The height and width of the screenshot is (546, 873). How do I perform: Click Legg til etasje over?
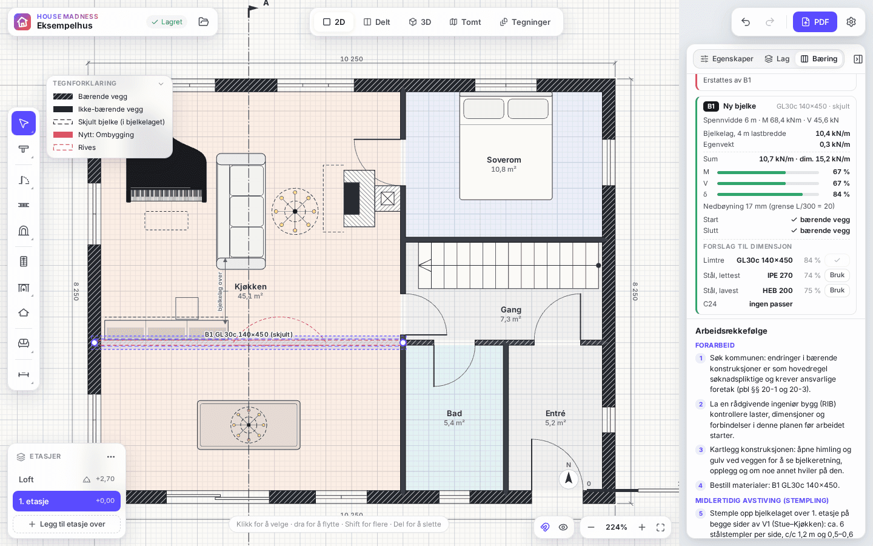pyautogui.click(x=67, y=524)
